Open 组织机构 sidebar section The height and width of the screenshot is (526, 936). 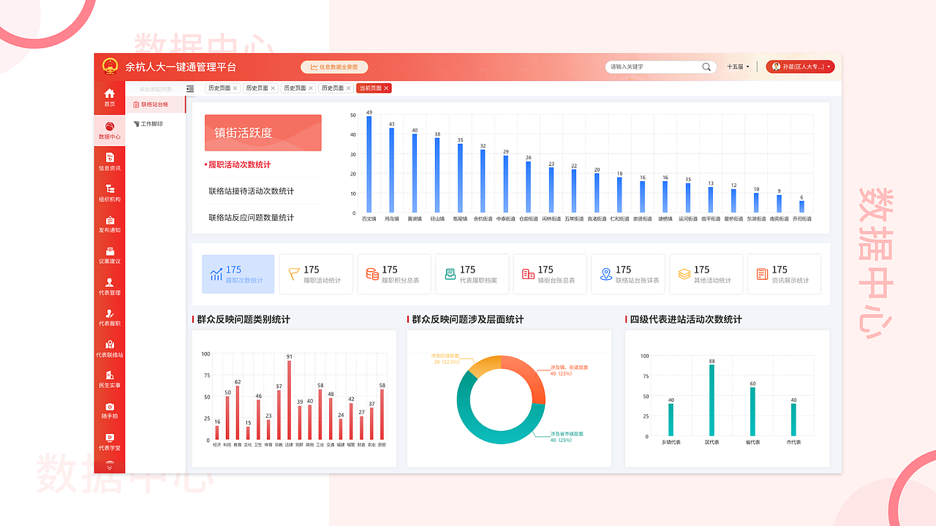(110, 194)
